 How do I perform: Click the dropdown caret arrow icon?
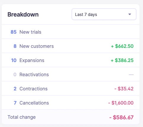tap(130, 14)
